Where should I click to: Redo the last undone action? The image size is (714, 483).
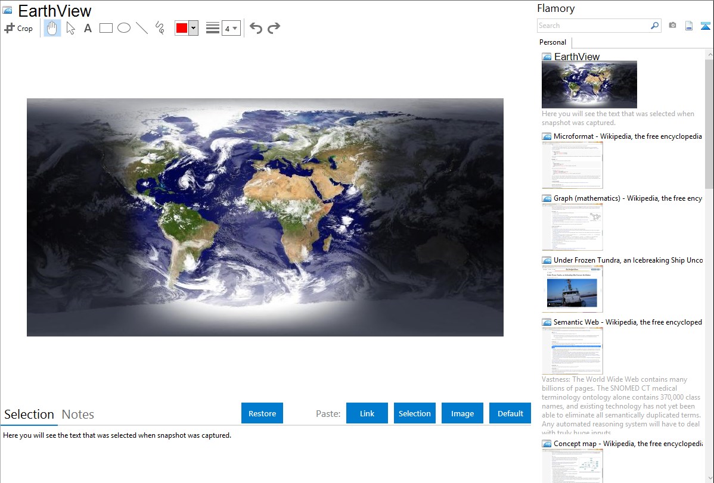click(274, 28)
